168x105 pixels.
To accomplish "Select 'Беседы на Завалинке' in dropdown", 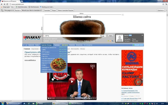I will point(49,48).
